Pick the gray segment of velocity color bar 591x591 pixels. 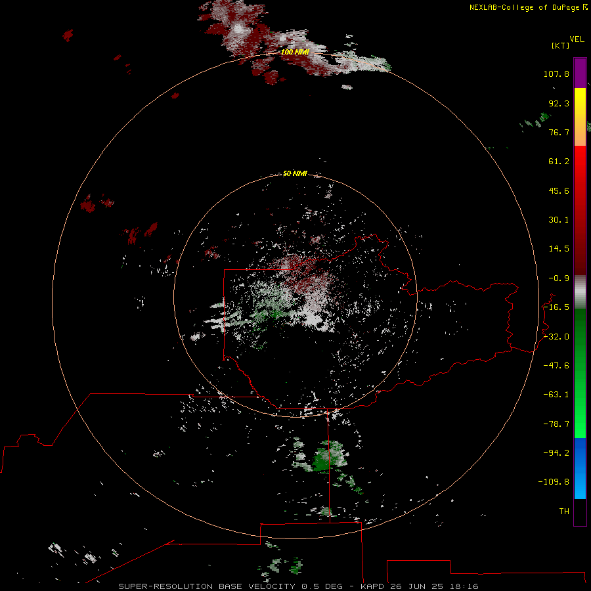click(580, 292)
